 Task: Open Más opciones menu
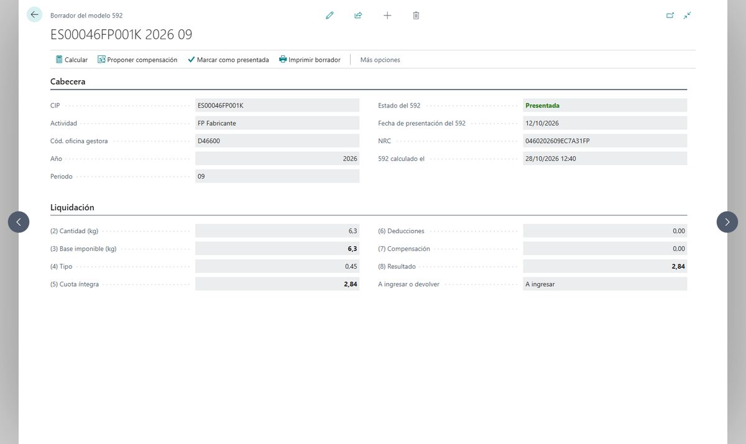coord(380,60)
